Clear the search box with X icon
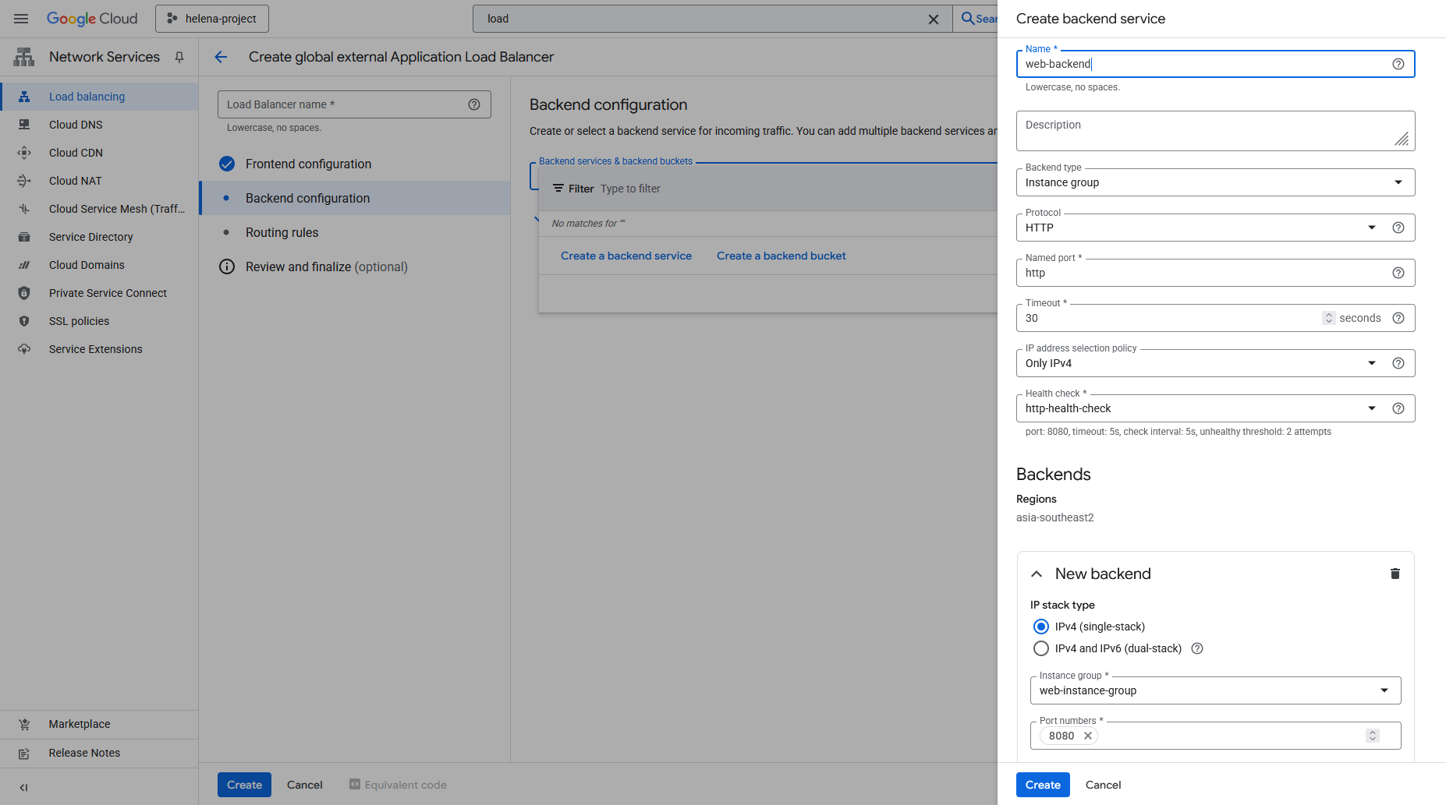Image resolution: width=1446 pixels, height=805 pixels. tap(933, 19)
